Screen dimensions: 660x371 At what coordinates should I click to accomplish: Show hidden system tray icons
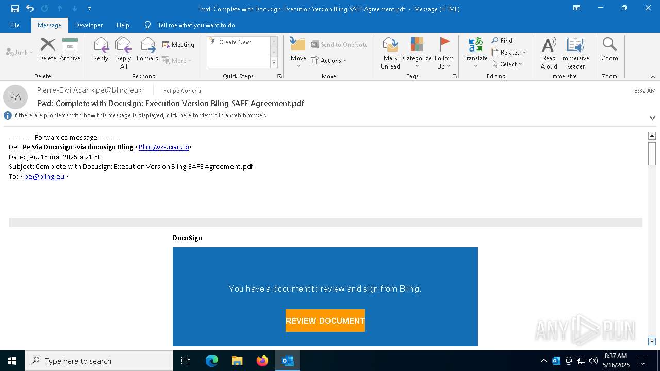(543, 361)
